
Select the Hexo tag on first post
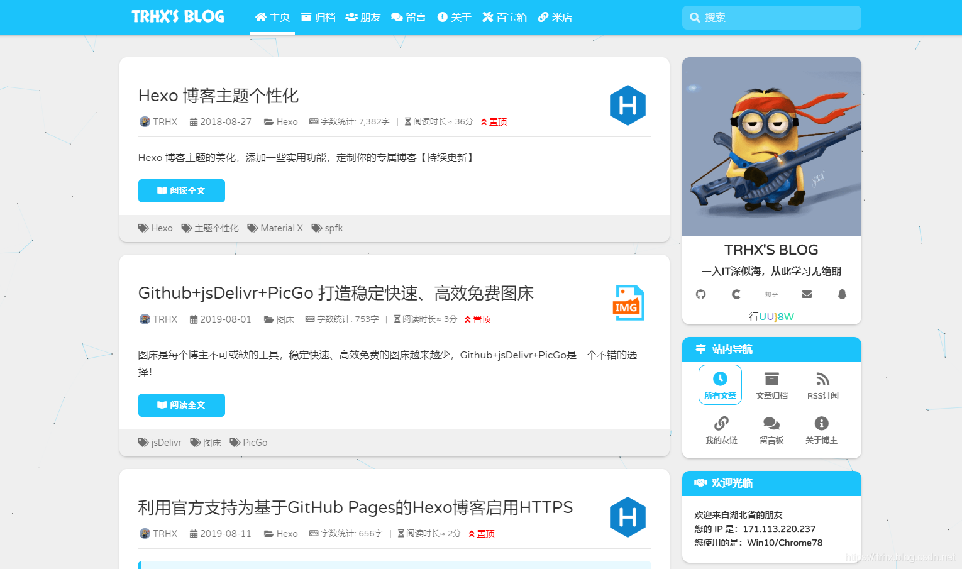[155, 228]
